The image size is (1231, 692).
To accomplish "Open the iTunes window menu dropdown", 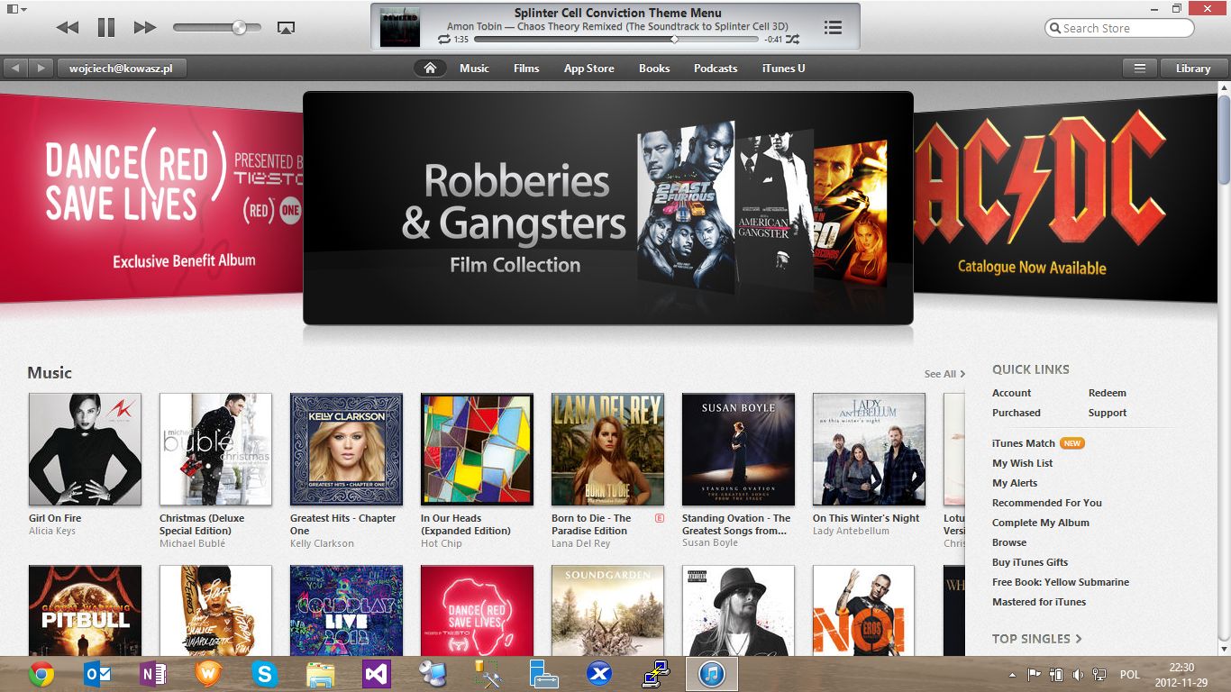I will coord(17,9).
